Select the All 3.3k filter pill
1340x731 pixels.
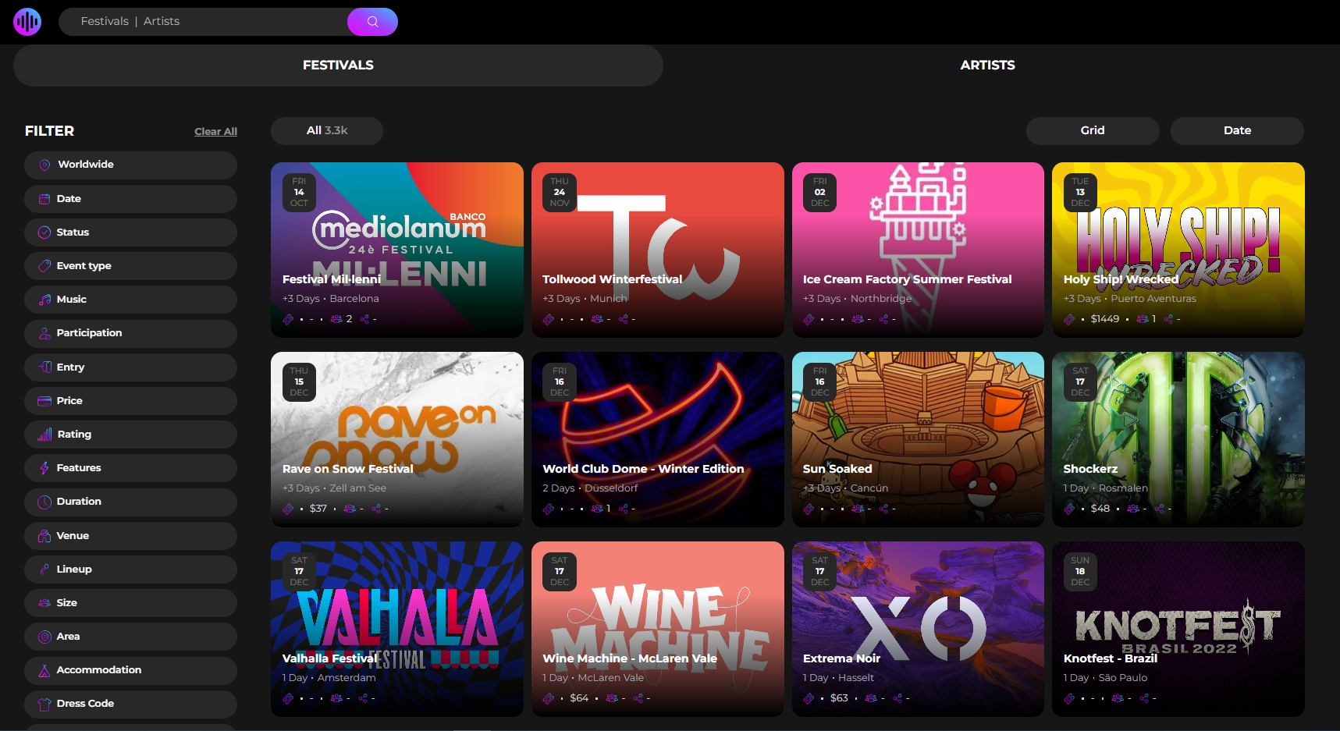click(327, 131)
